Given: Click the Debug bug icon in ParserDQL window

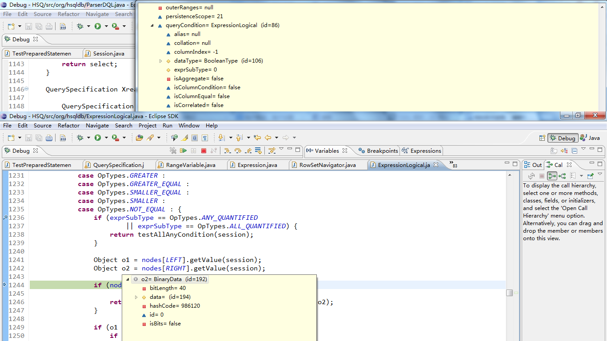Looking at the screenshot, I should 80,26.
